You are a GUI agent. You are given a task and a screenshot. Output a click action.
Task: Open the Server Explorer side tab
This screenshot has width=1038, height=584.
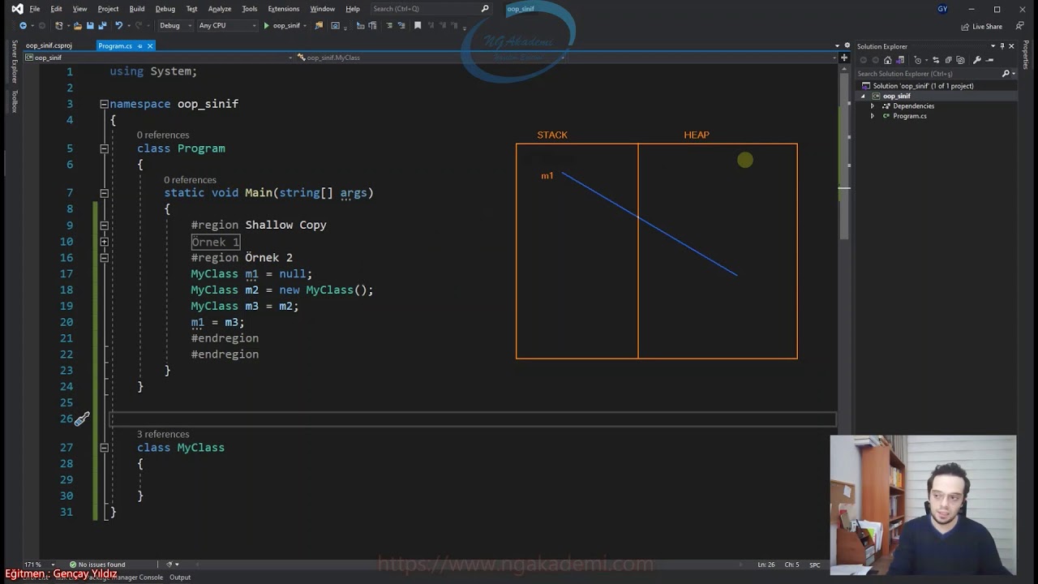point(14,62)
